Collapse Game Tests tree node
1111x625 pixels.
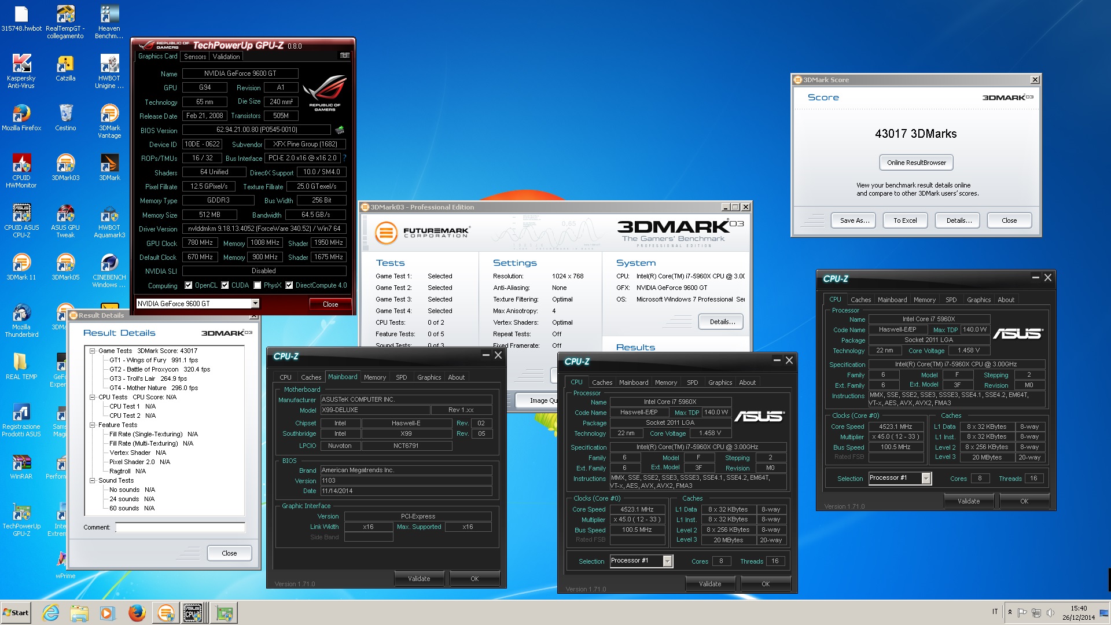[x=92, y=351]
